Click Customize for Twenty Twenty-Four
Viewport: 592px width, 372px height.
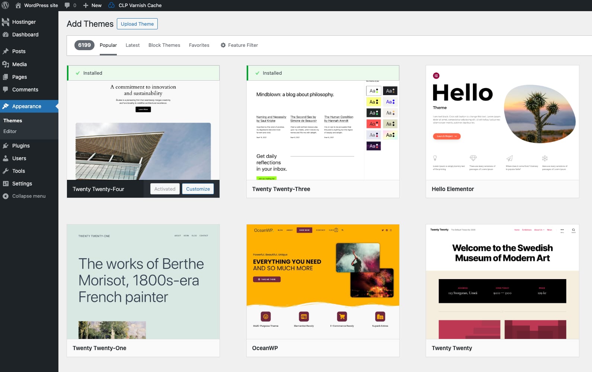tap(198, 189)
